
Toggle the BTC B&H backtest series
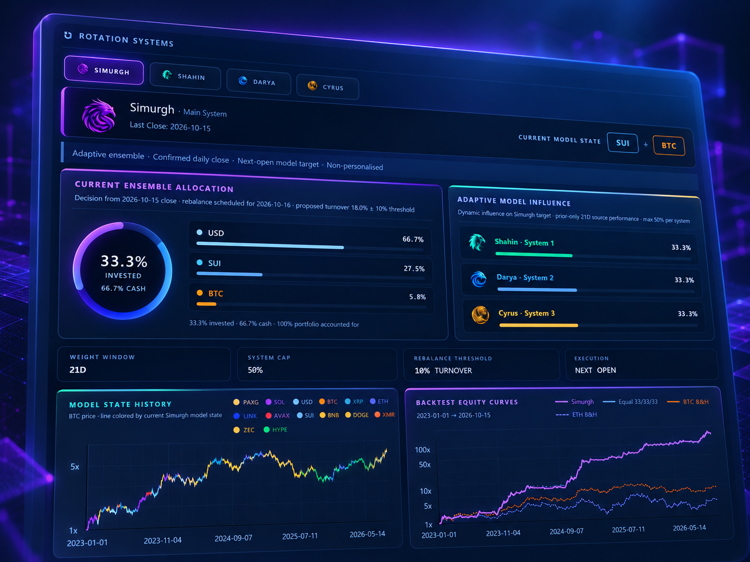tap(688, 402)
